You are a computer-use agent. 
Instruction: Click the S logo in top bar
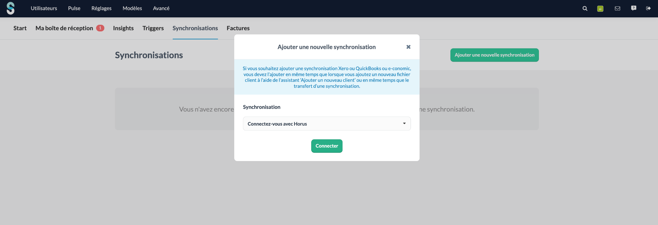click(x=11, y=9)
